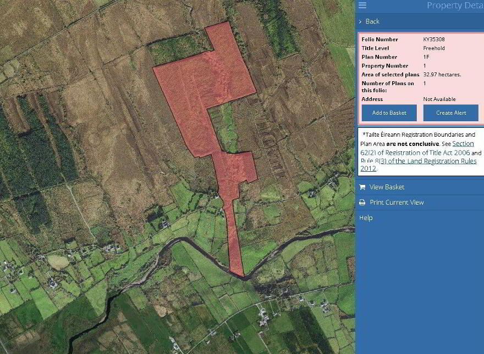Click the Number of Plans on this folio label
Viewport: 484px width, 354px height.
(388, 87)
